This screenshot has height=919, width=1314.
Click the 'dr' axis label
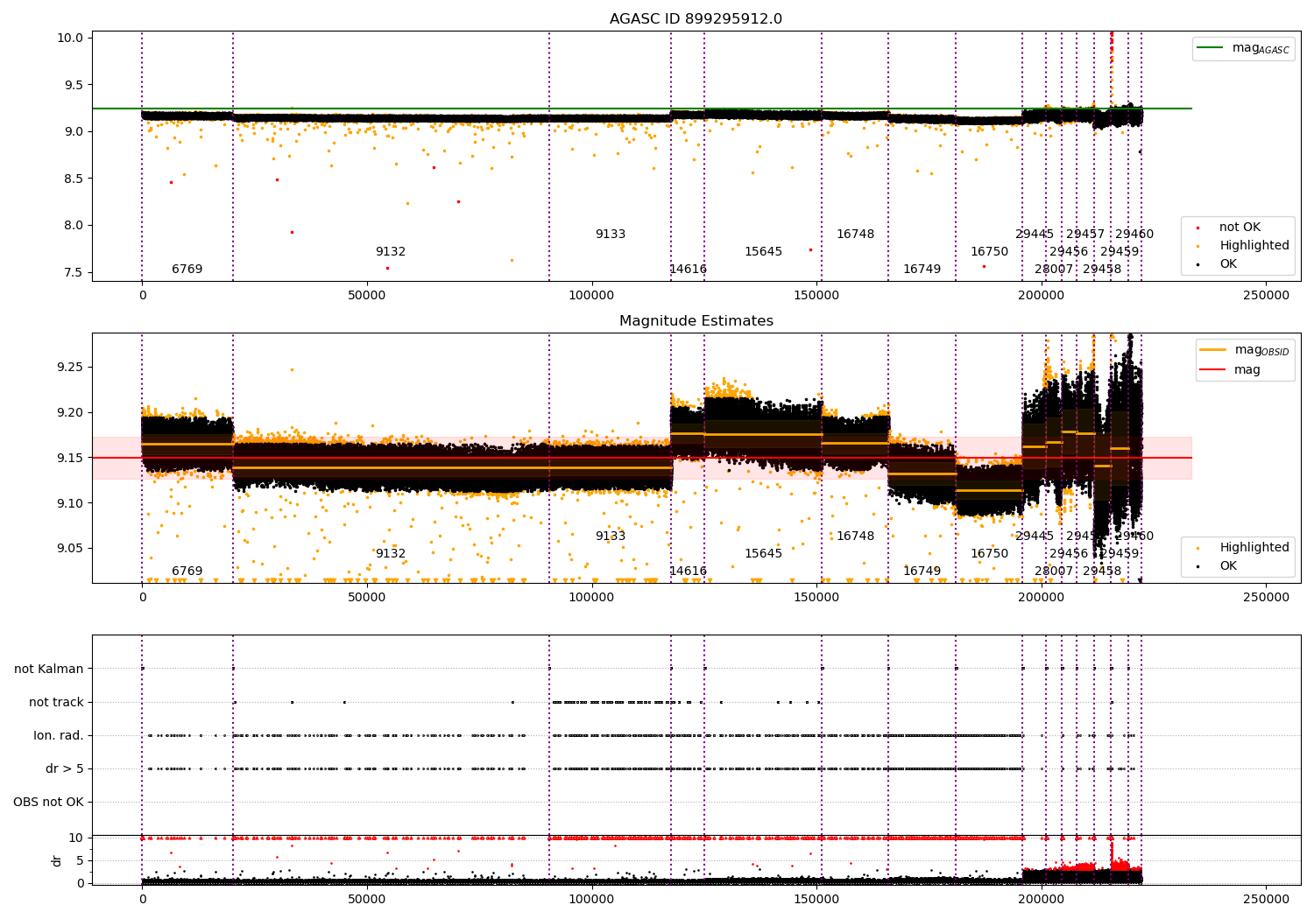coord(57,860)
